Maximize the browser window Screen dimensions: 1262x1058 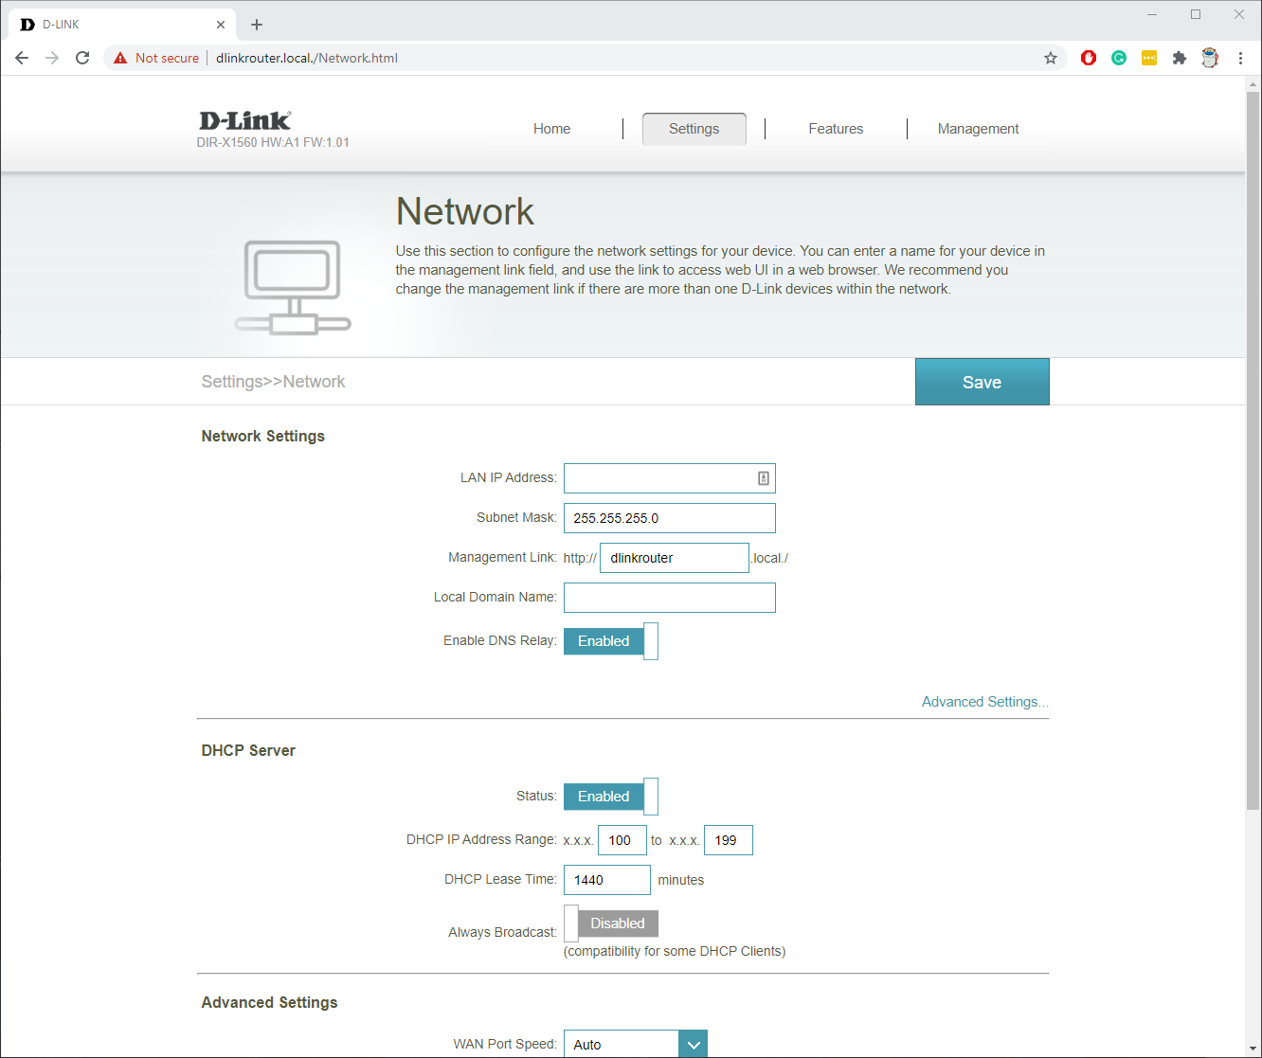1196,14
